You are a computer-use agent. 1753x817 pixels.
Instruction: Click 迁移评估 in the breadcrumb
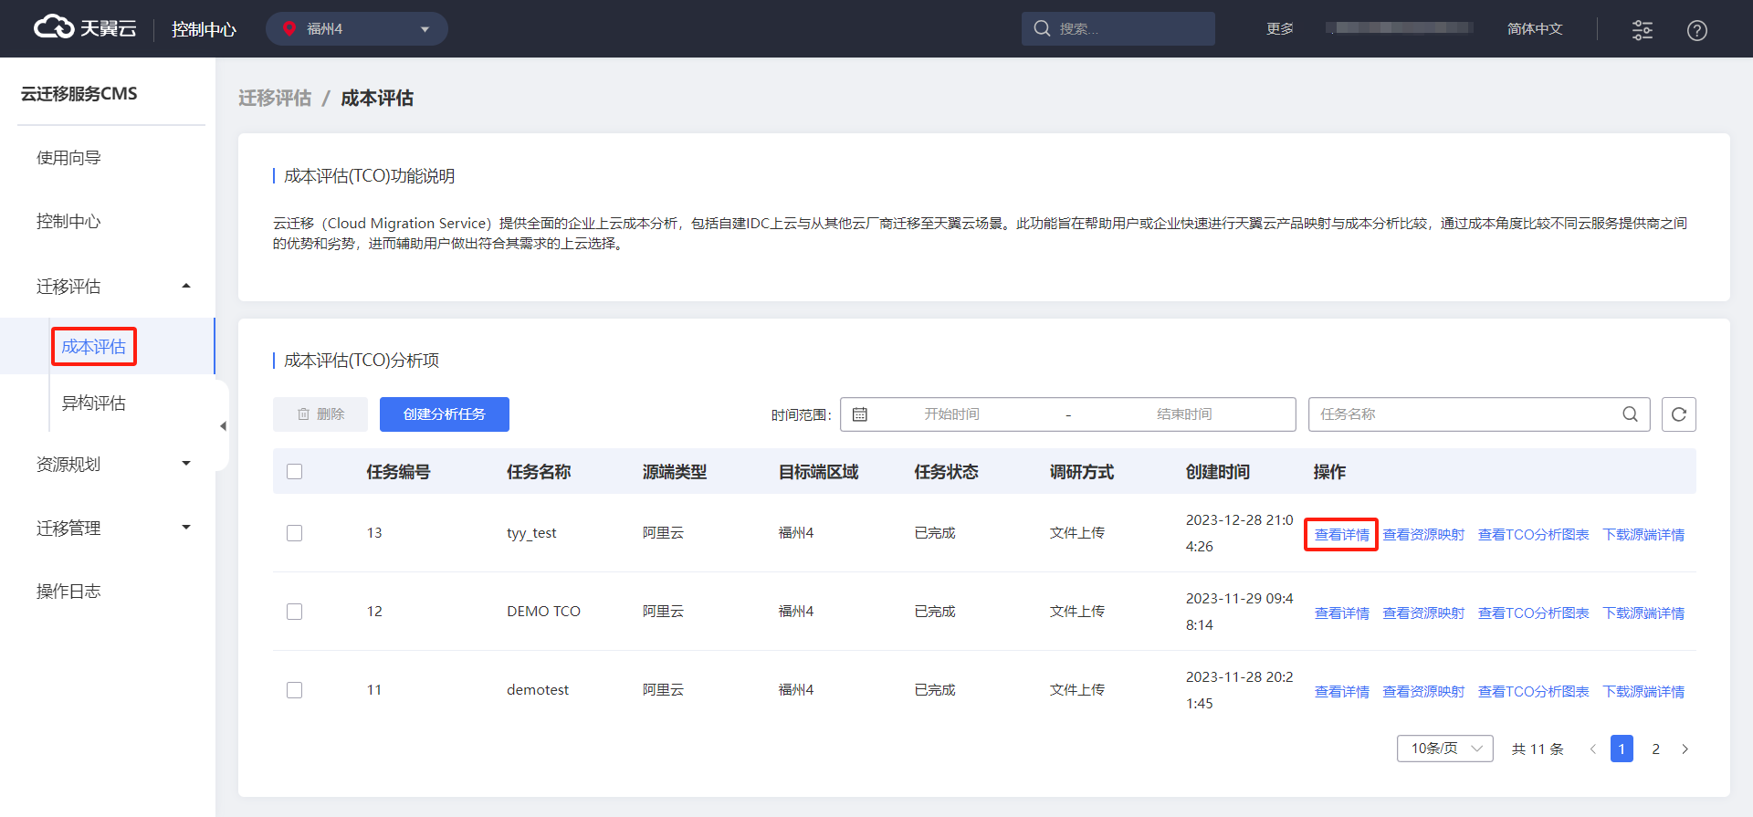[275, 98]
